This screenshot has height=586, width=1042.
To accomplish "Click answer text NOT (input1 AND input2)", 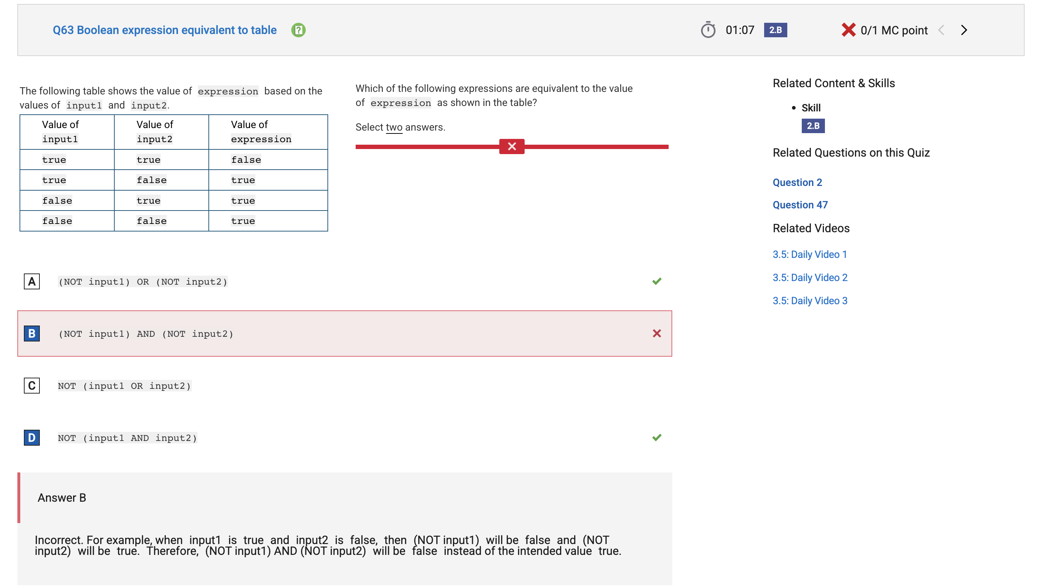I will pos(127,438).
